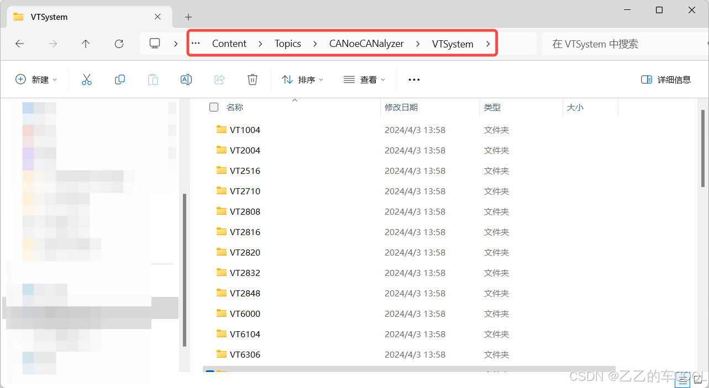Screen dimensions: 709x388
Task: Click the Topics breadcrumb
Action: click(x=288, y=44)
